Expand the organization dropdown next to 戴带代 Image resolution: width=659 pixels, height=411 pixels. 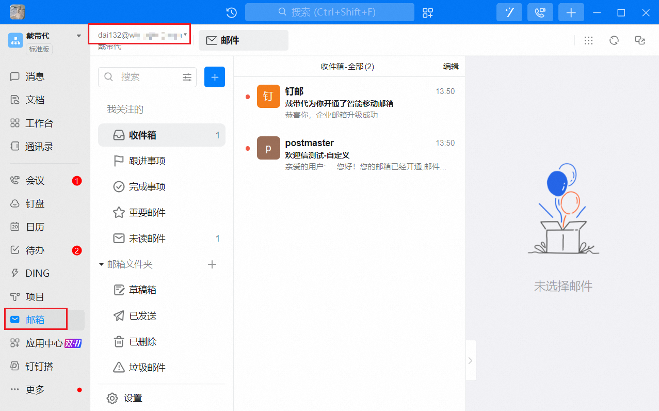point(79,36)
